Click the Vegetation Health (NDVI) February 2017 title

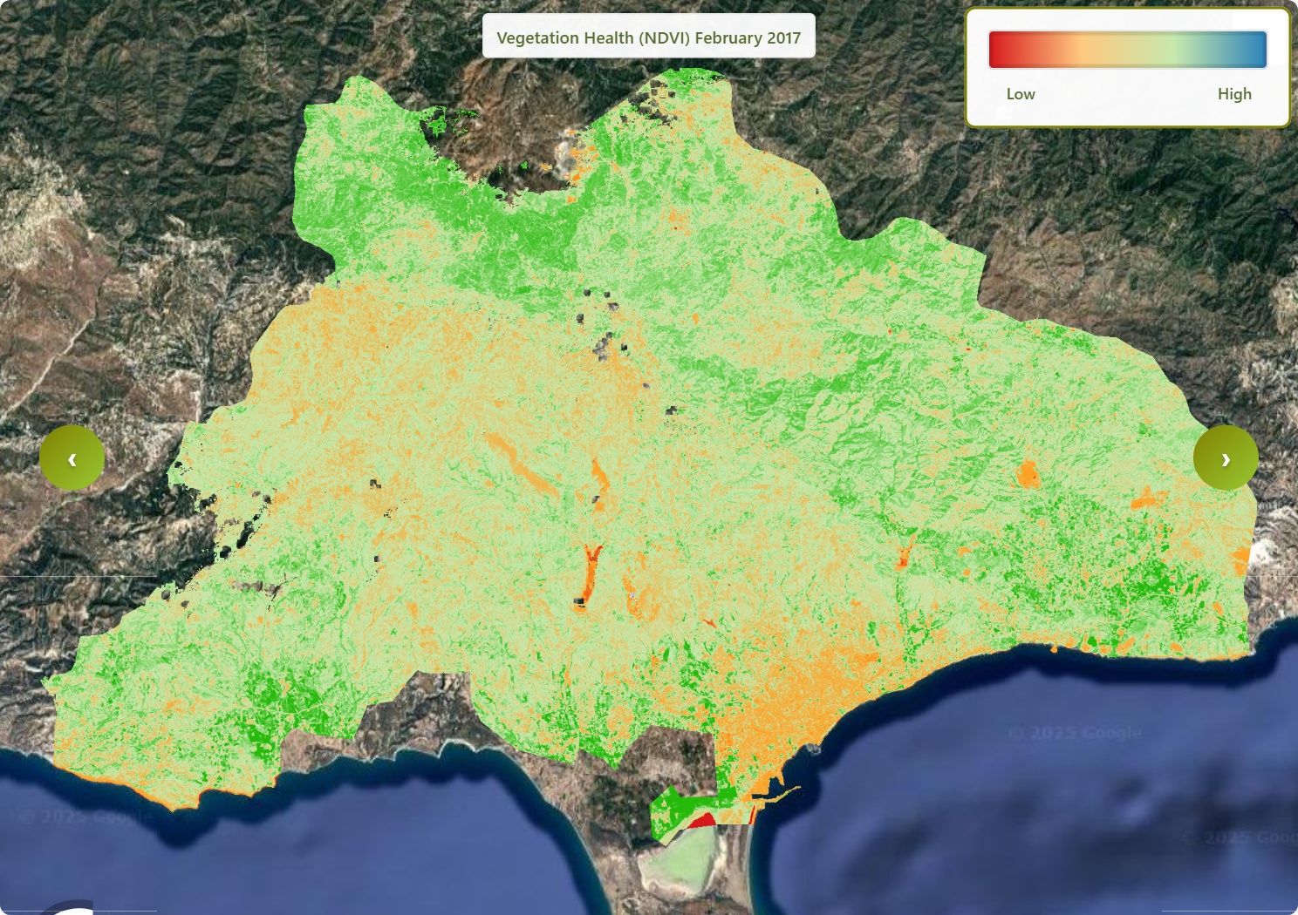click(x=648, y=37)
